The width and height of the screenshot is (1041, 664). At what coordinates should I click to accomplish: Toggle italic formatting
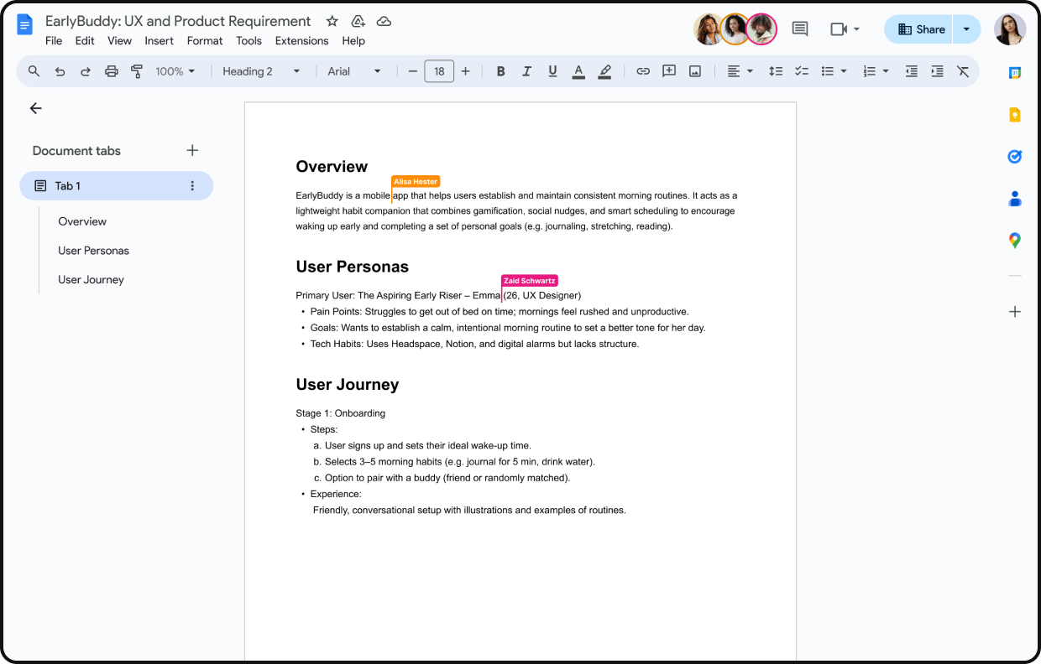(526, 71)
